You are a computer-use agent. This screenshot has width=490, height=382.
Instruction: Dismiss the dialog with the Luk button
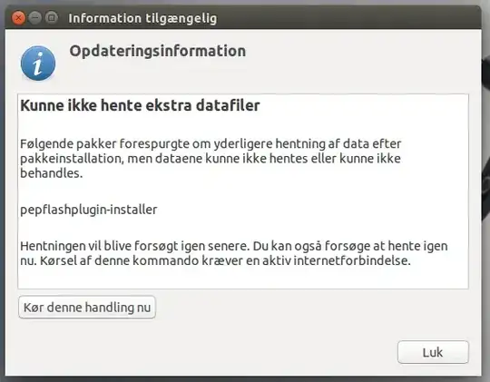click(x=433, y=352)
